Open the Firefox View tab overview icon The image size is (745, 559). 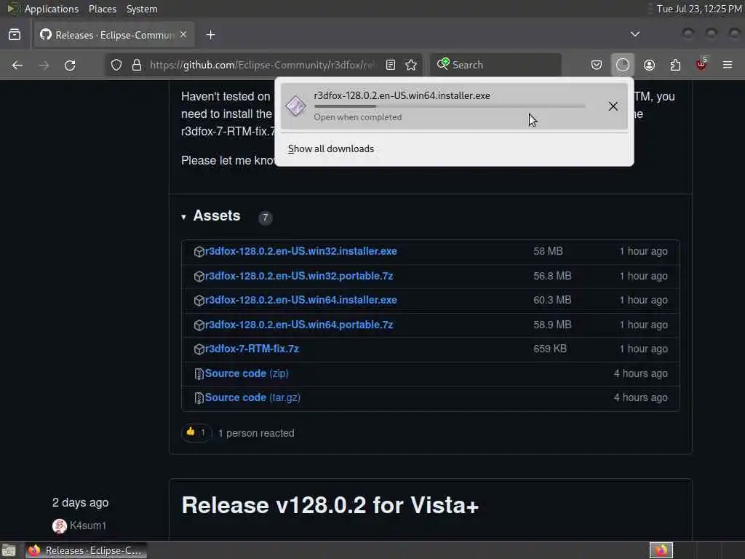15,35
